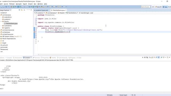
Task: Open the Source menu
Action: click(6, 4)
